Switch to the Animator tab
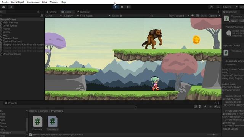Viewport: 244px width, 137px height. click(x=83, y=12)
